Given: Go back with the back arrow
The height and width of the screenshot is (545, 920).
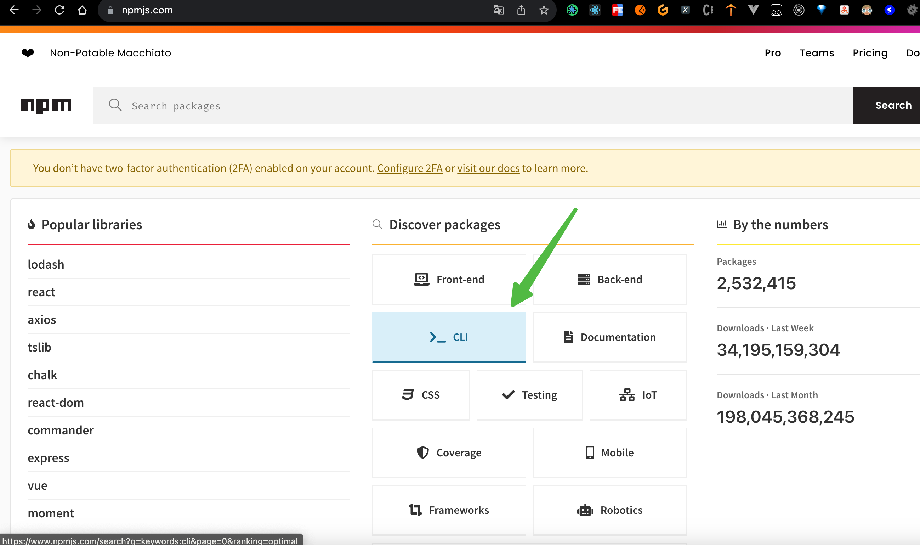Looking at the screenshot, I should (x=14, y=10).
